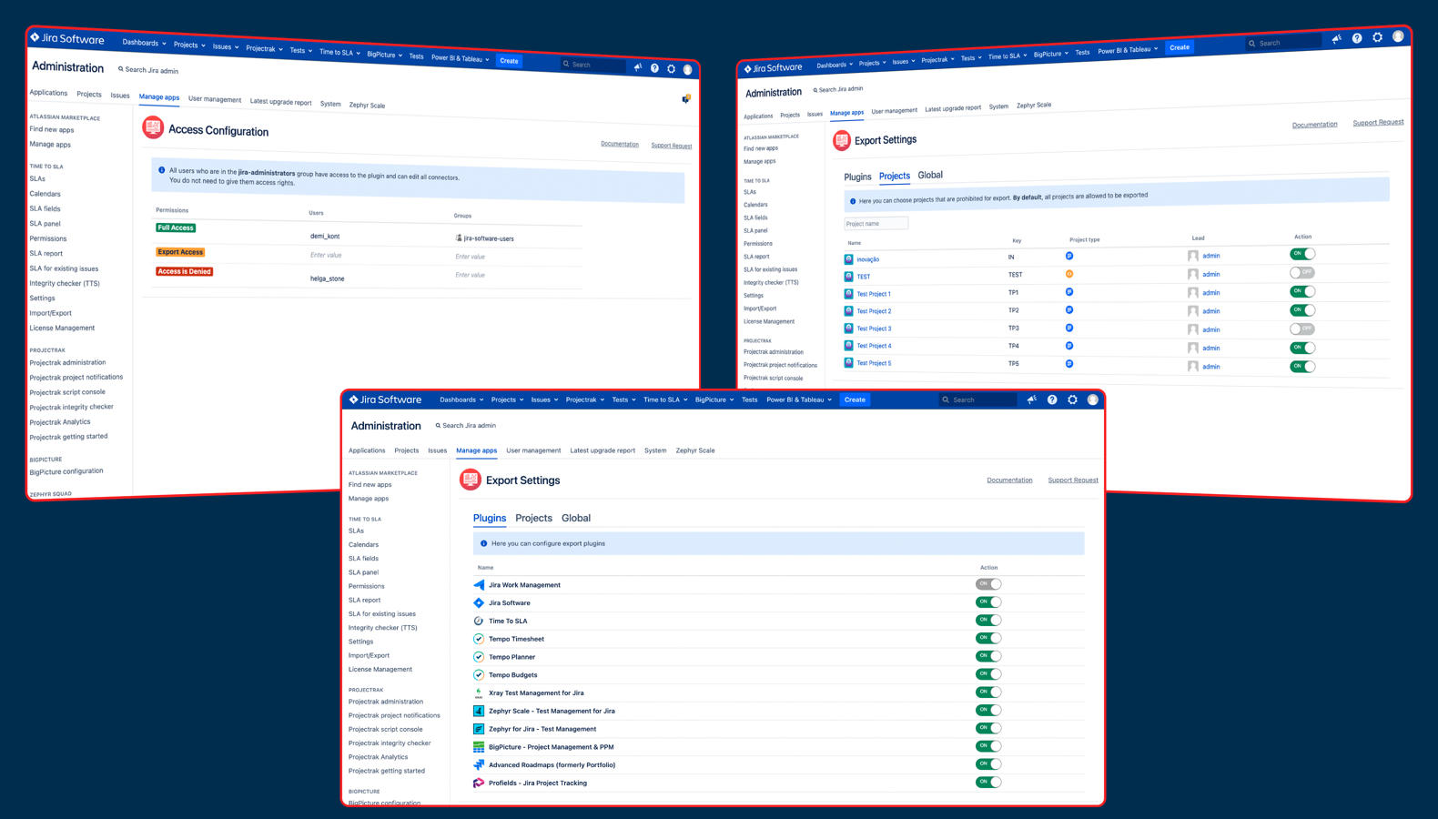
Task: Toggle Jira Work Management export switch
Action: (x=988, y=584)
